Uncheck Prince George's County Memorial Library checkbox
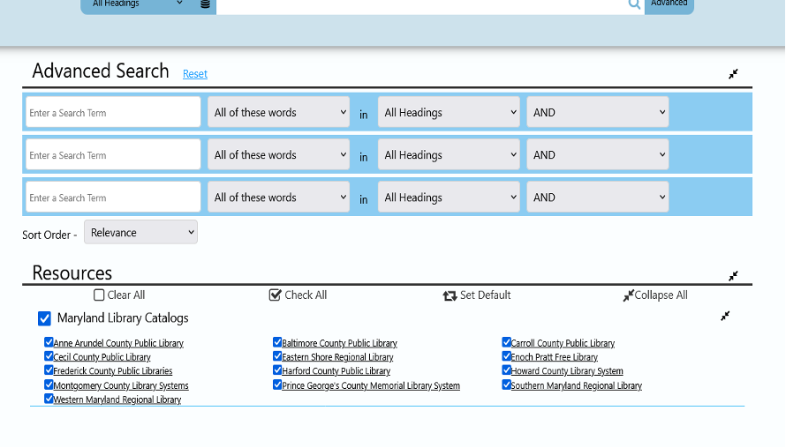Viewport: 786px width, 448px height. tap(277, 385)
